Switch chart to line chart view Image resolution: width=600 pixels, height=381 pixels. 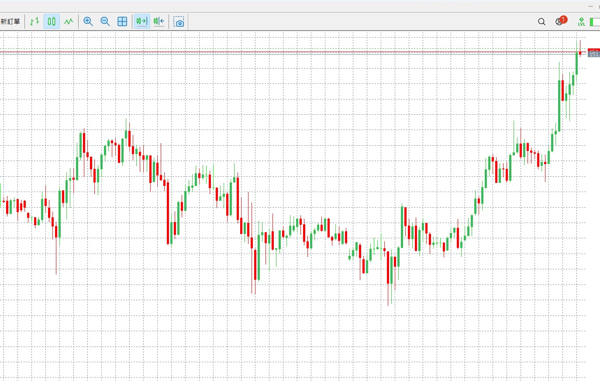pyautogui.click(x=69, y=21)
